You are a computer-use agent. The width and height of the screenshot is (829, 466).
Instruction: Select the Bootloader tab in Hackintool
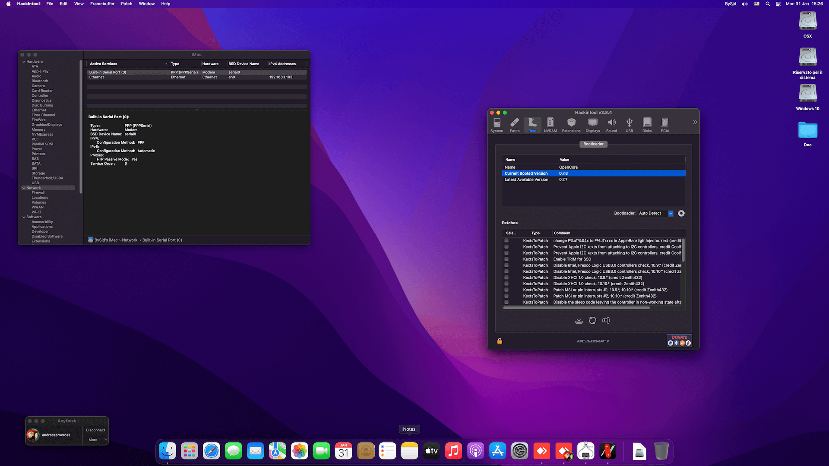pos(593,144)
